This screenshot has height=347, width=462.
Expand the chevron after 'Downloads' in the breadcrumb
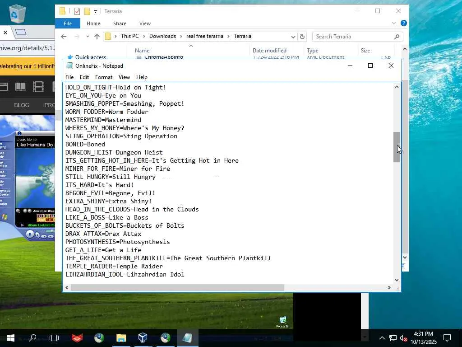coord(181,36)
